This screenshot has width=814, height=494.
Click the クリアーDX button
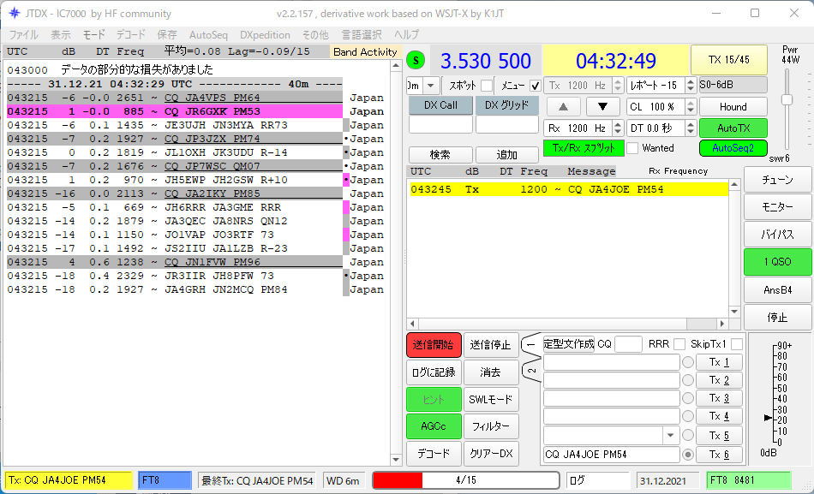point(491,454)
